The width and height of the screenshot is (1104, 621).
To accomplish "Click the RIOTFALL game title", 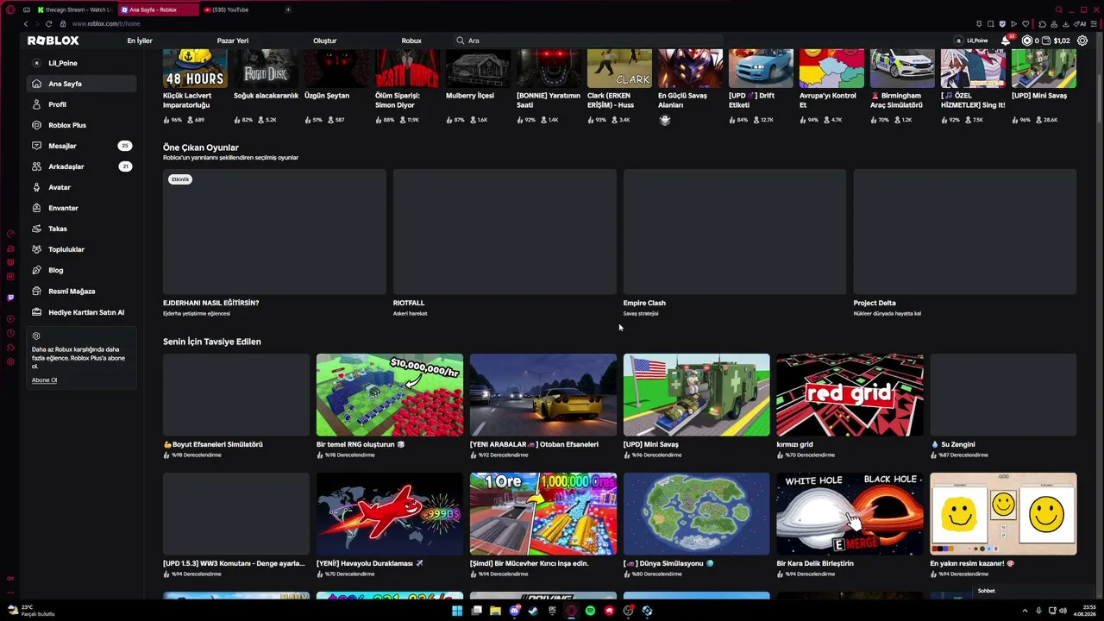I will (409, 303).
